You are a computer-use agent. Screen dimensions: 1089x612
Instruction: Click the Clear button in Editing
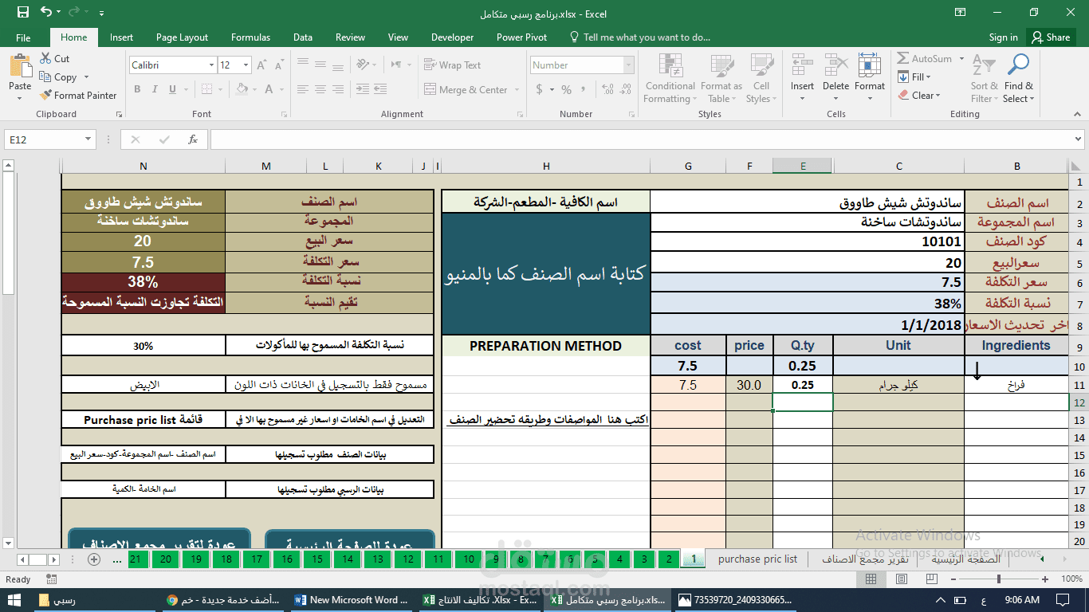click(919, 96)
